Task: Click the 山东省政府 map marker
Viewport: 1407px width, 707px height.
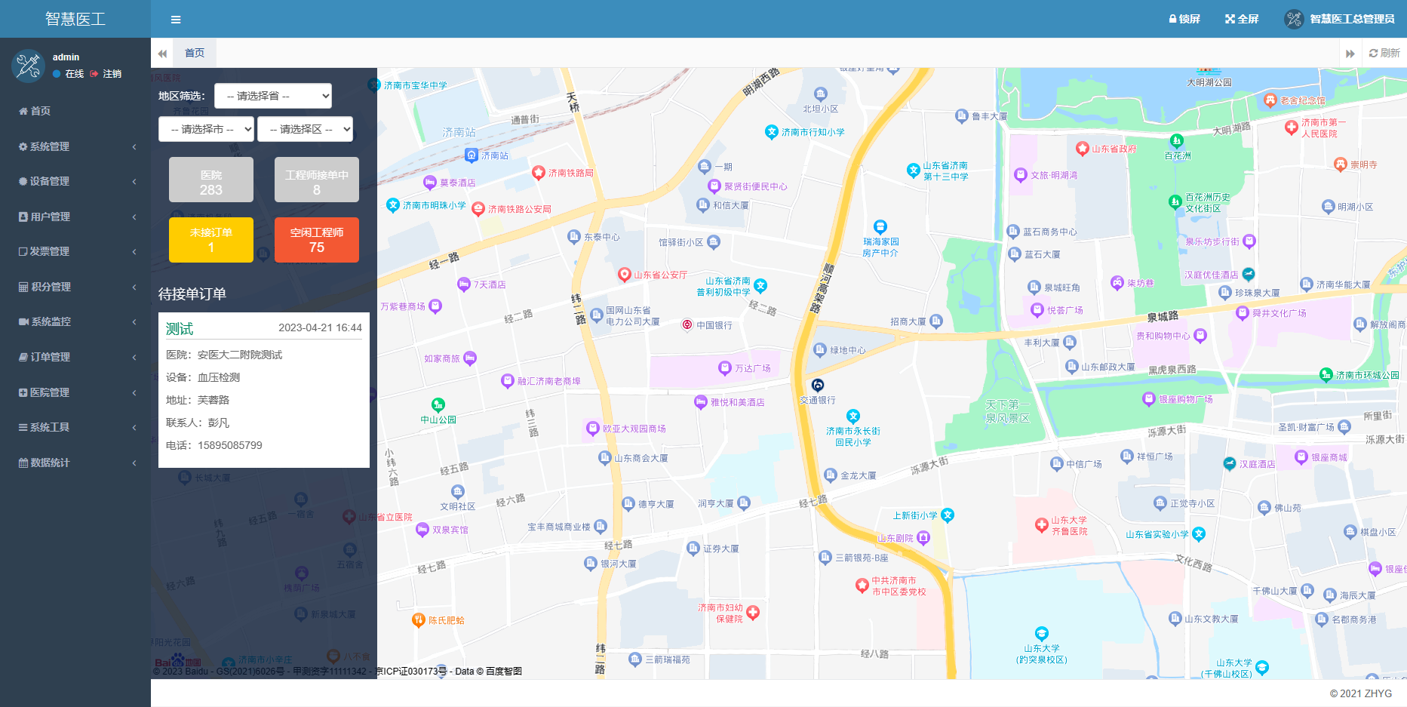Action: coord(1083,149)
